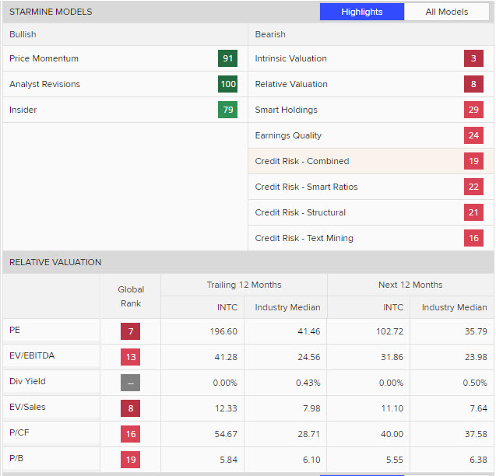Click the Structural score badge 21

point(473,212)
